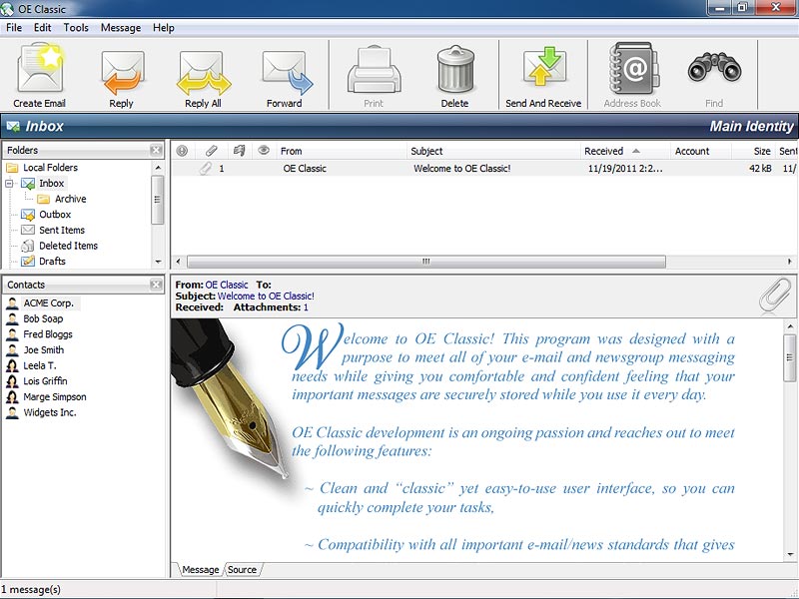This screenshot has height=599, width=799.
Task: Click the Outbox folder icon
Action: (28, 215)
